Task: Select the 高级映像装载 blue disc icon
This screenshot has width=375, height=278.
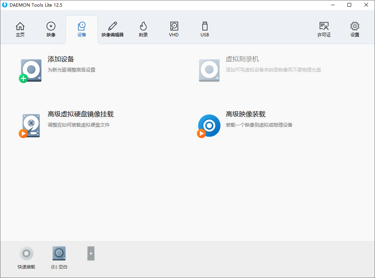Action: [x=209, y=125]
